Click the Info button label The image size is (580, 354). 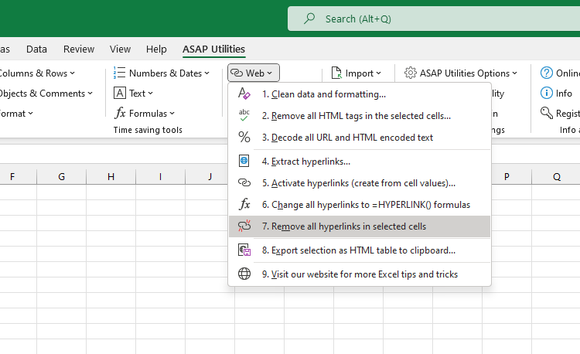point(564,93)
